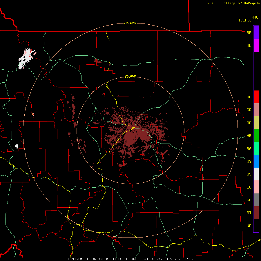
Task: Click the ND legend label
Action: pyautogui.click(x=249, y=226)
